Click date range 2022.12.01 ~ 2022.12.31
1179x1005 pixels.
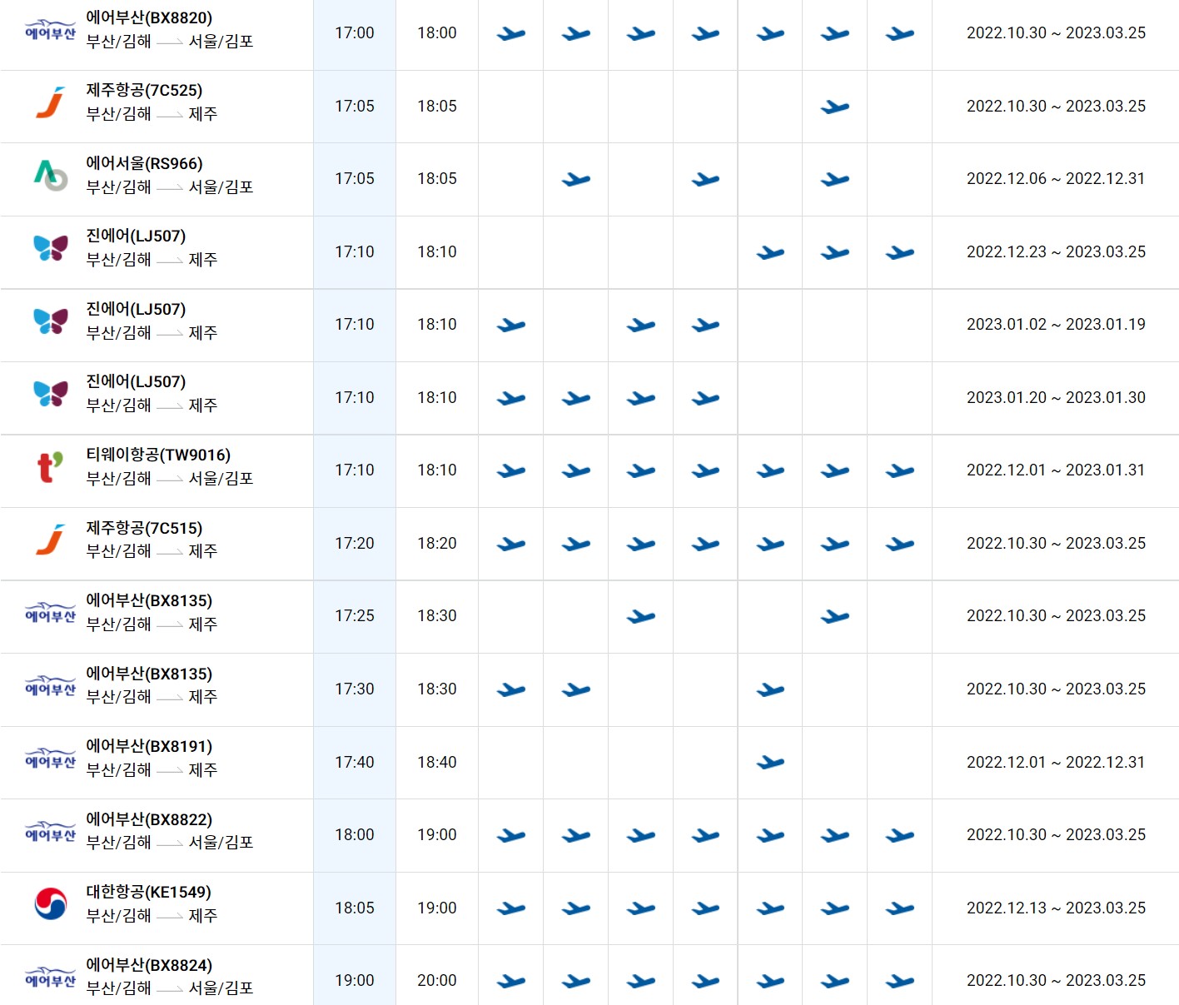pos(1056,762)
